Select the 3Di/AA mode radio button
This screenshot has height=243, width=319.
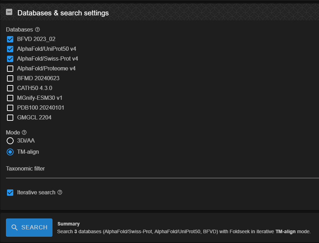pyautogui.click(x=10, y=141)
